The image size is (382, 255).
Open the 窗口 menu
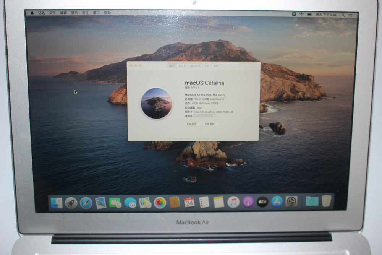[x=96, y=13]
